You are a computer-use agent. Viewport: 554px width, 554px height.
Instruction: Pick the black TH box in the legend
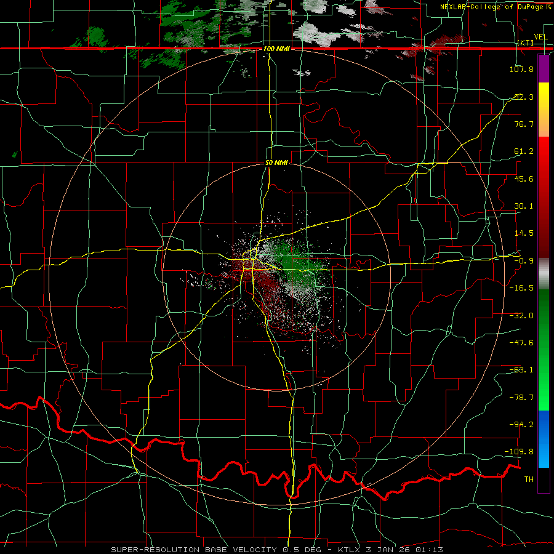point(544,480)
